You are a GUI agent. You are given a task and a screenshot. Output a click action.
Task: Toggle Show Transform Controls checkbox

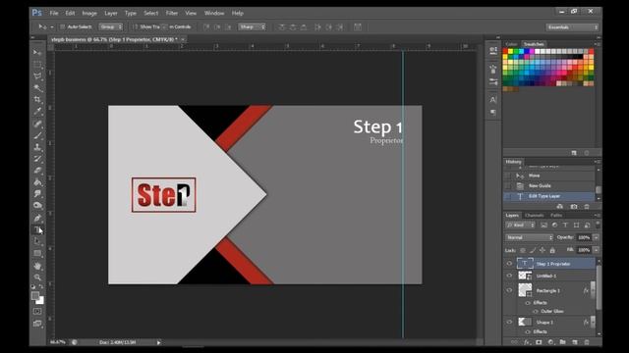click(136, 26)
